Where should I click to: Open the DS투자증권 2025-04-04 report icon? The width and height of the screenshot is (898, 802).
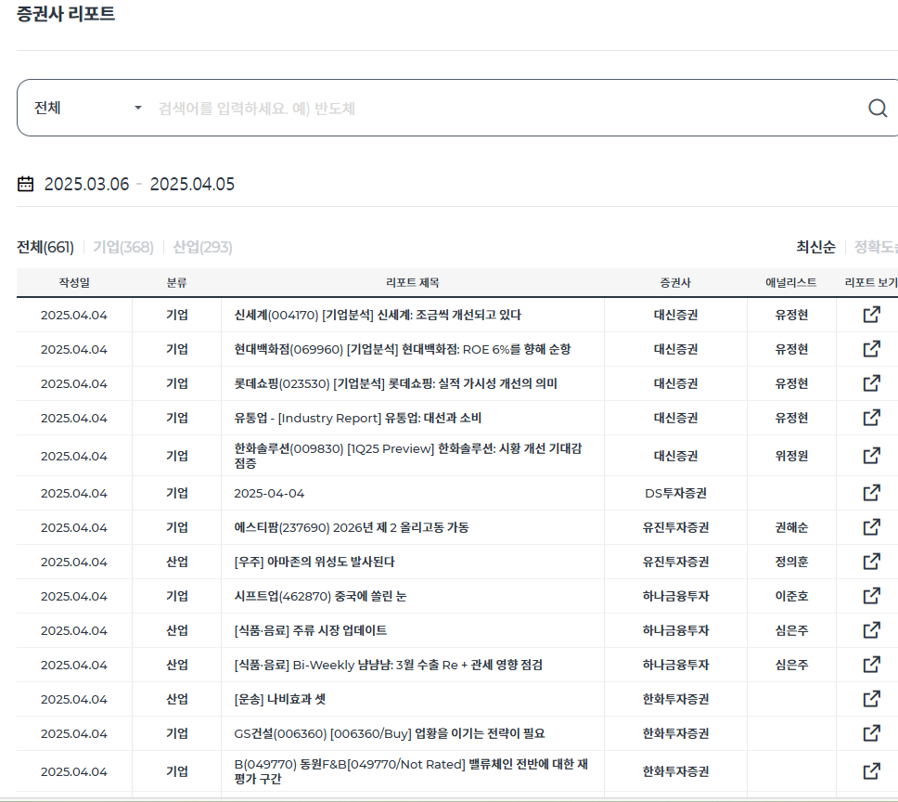click(x=872, y=493)
